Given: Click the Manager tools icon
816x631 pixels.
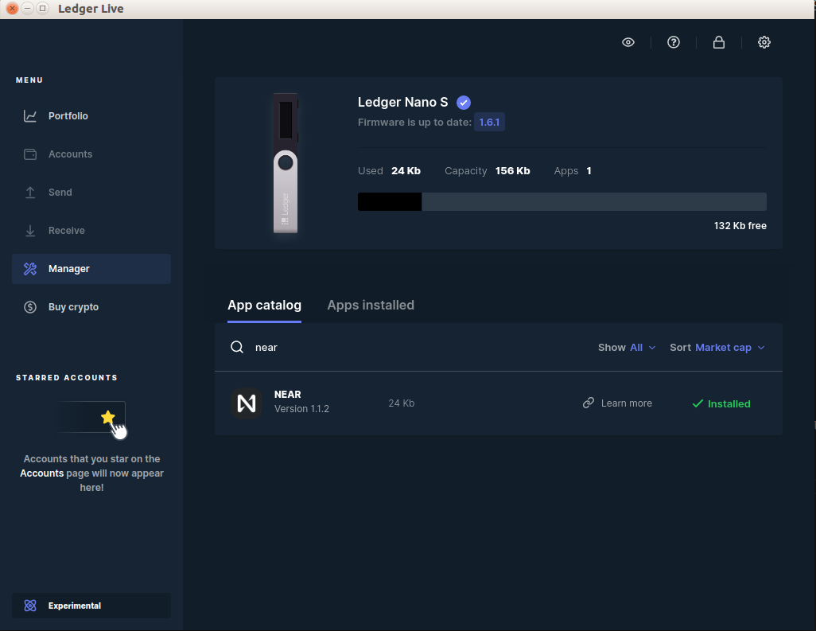Looking at the screenshot, I should (30, 269).
